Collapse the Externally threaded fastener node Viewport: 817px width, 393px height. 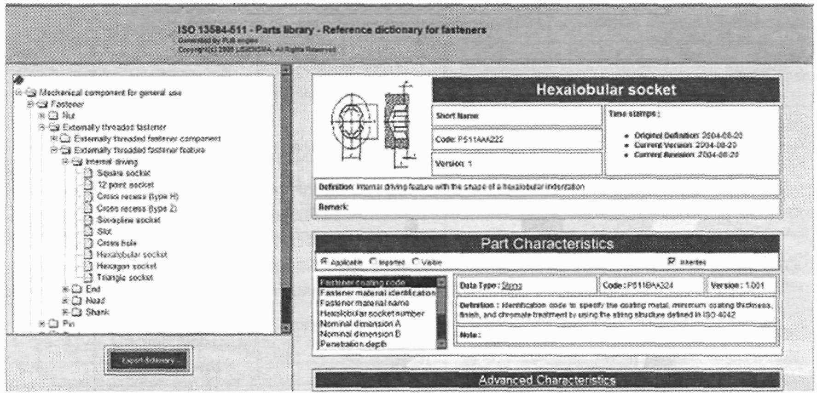tap(42, 127)
